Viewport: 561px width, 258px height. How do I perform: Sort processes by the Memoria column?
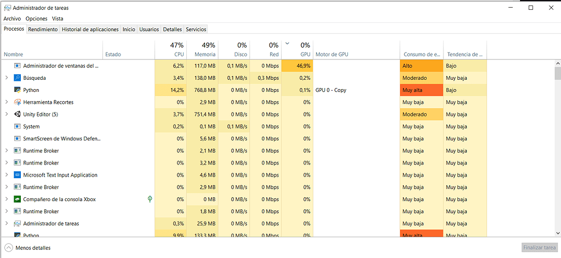(x=202, y=49)
